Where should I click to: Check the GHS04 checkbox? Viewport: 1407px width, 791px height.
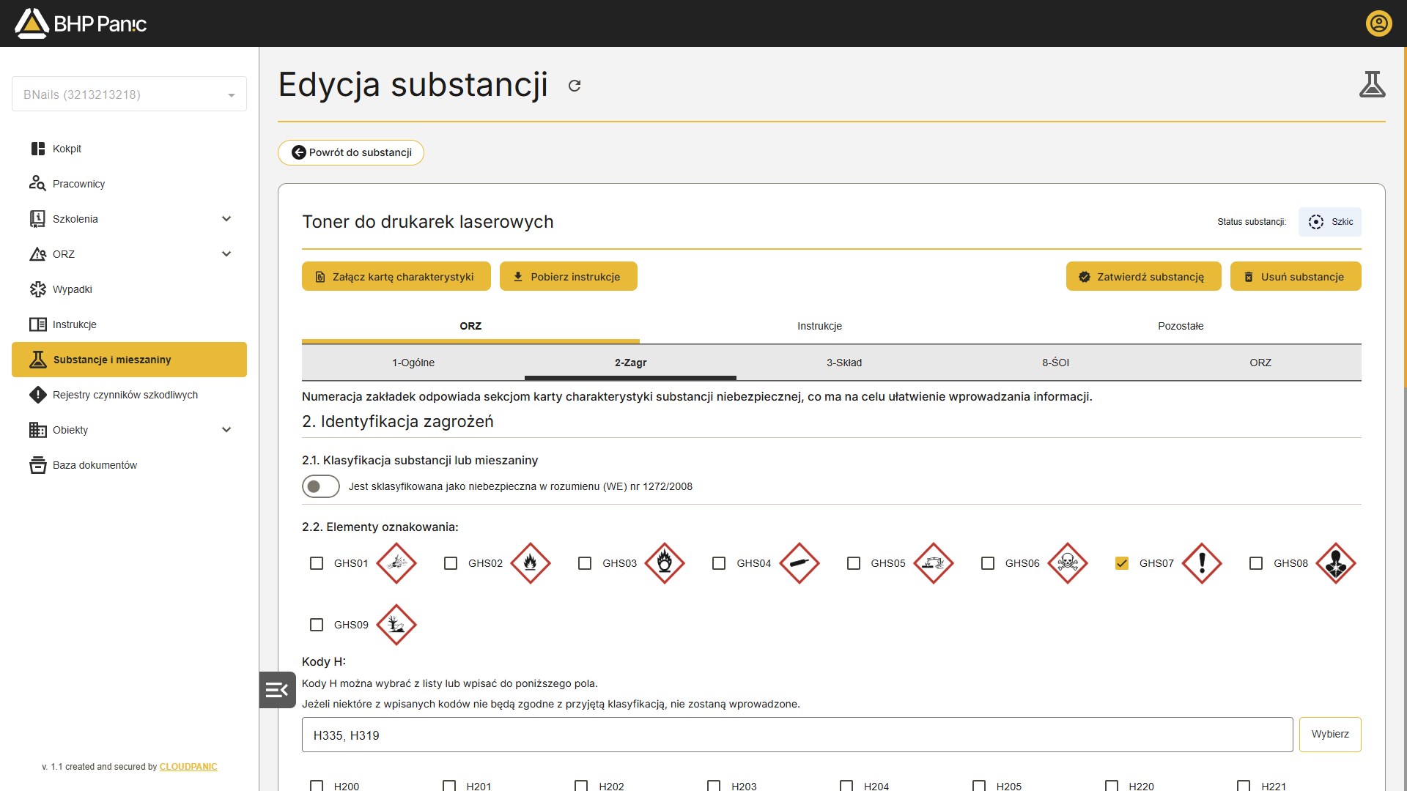tap(719, 563)
